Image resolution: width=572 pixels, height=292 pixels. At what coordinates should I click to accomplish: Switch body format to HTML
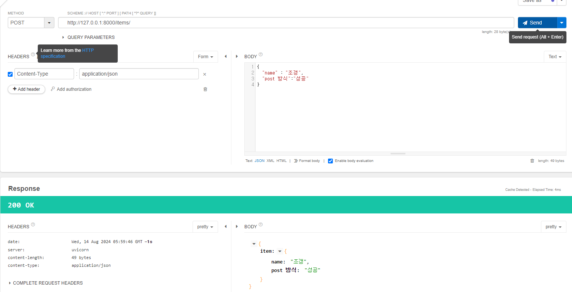[282, 161]
